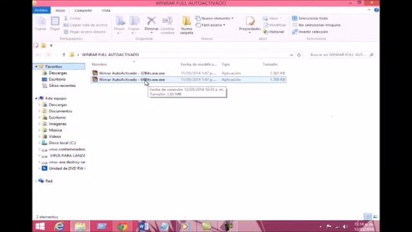Click Historial in the ribbon
Image resolution: width=412 pixels, height=232 pixels.
pos(274,32)
